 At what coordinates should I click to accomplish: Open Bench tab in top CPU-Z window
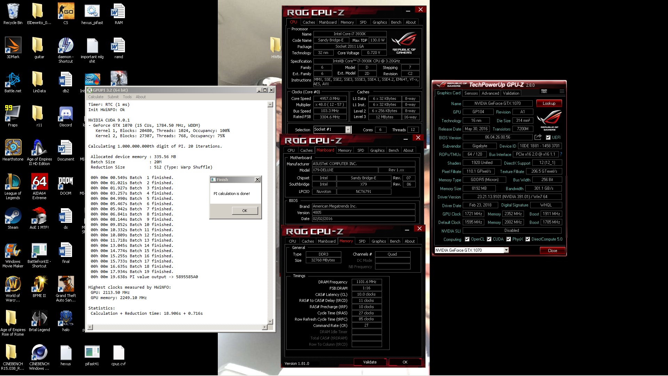pos(396,22)
